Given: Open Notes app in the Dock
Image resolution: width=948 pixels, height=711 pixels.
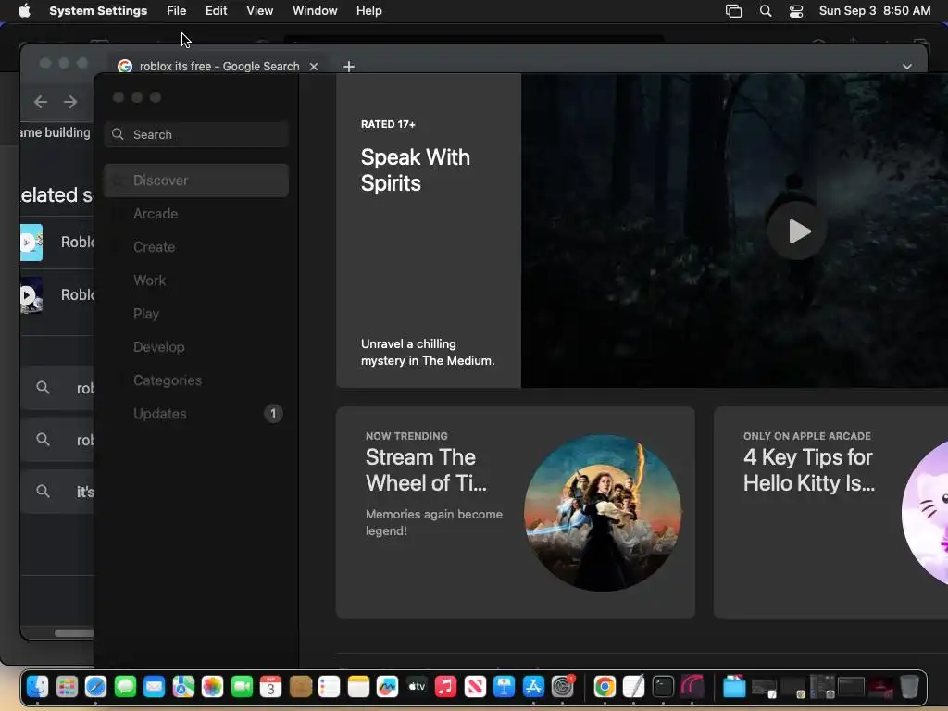Looking at the screenshot, I should click(358, 687).
